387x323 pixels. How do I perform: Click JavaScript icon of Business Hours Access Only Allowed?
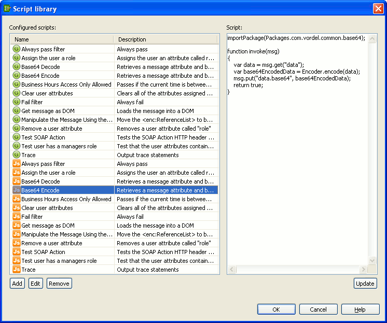point(16,199)
